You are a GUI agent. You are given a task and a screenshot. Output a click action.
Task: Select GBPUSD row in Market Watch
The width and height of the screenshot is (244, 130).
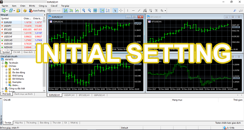pyautogui.click(x=21, y=33)
